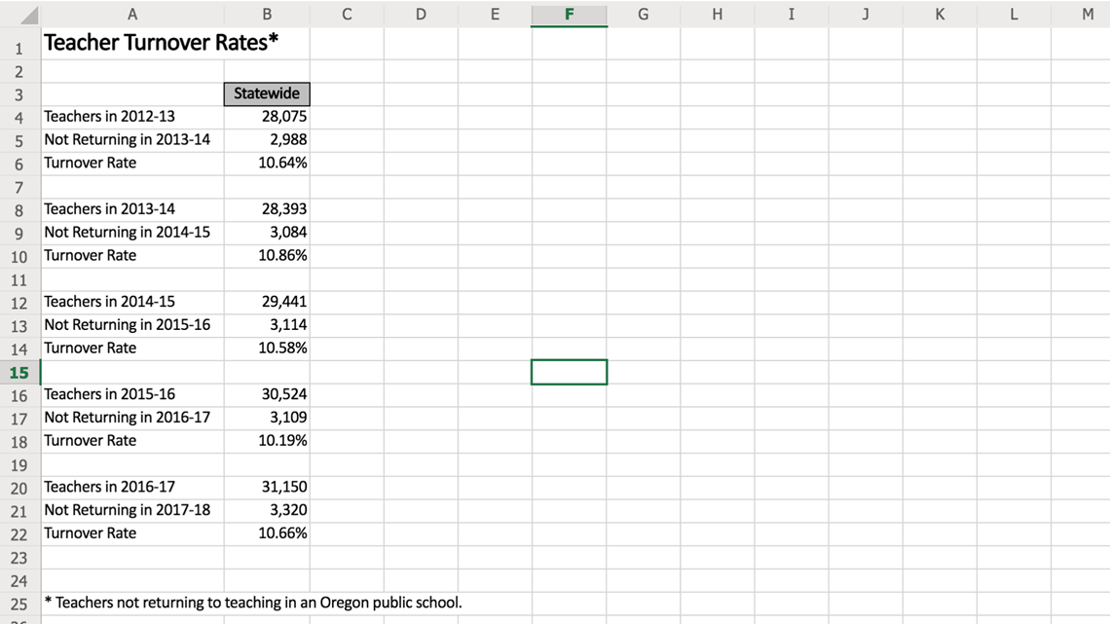
Task: Select row 23 header
Action: (19, 558)
